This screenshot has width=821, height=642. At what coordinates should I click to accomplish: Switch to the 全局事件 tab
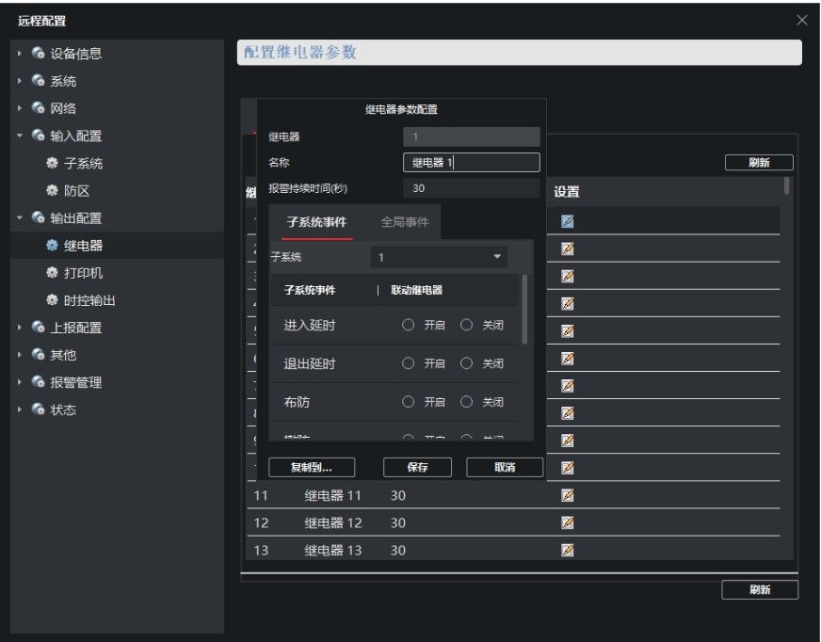pyautogui.click(x=404, y=222)
